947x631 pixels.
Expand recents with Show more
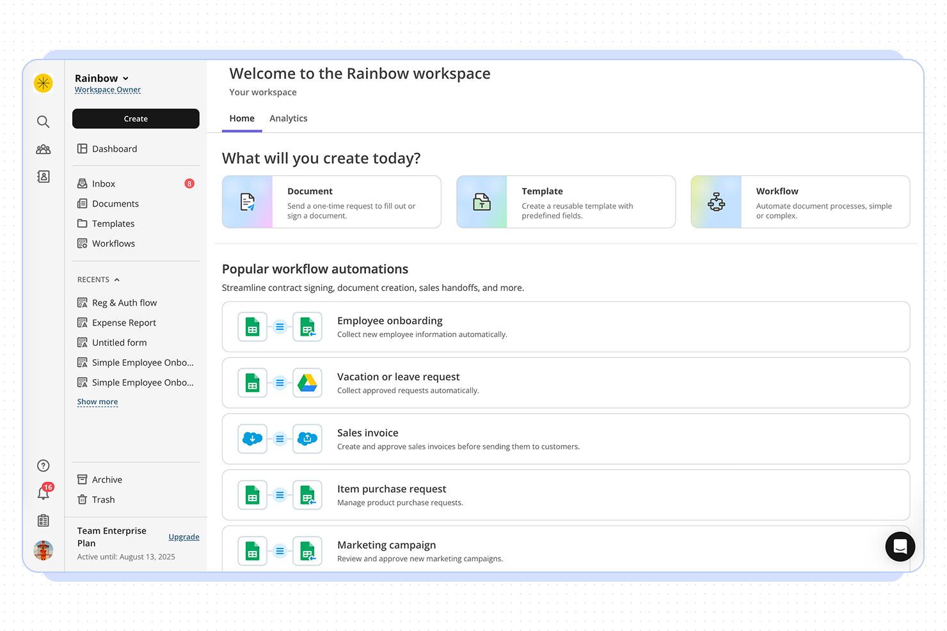point(97,401)
